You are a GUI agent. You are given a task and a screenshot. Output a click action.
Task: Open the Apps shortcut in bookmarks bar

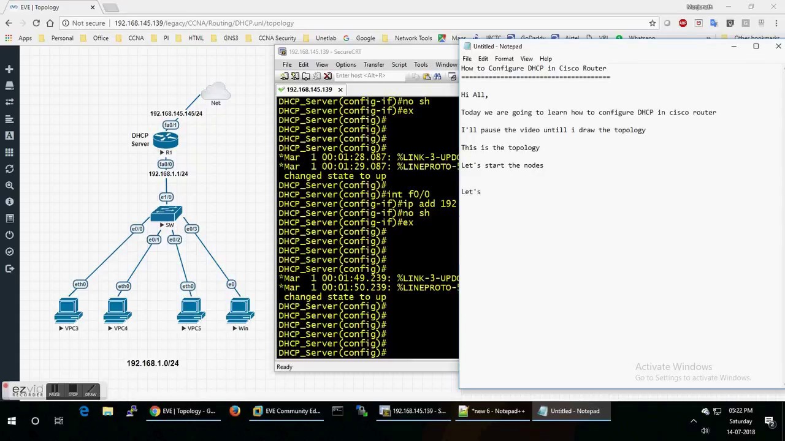[18, 38]
